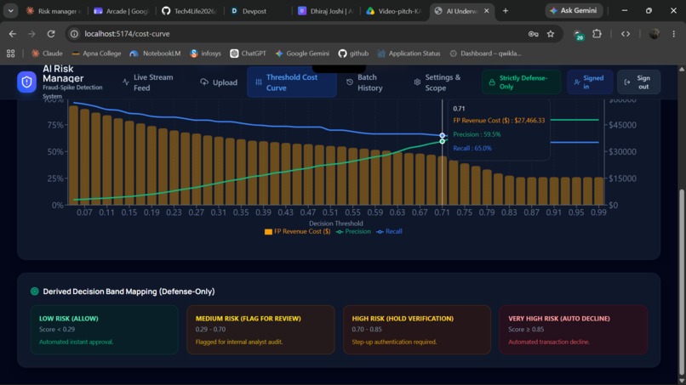Switch to the Arcade Google tab

[122, 11]
